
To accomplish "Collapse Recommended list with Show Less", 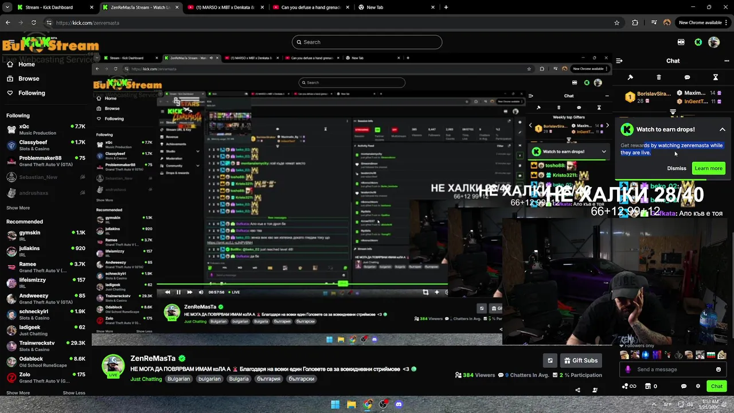I will click(x=74, y=393).
